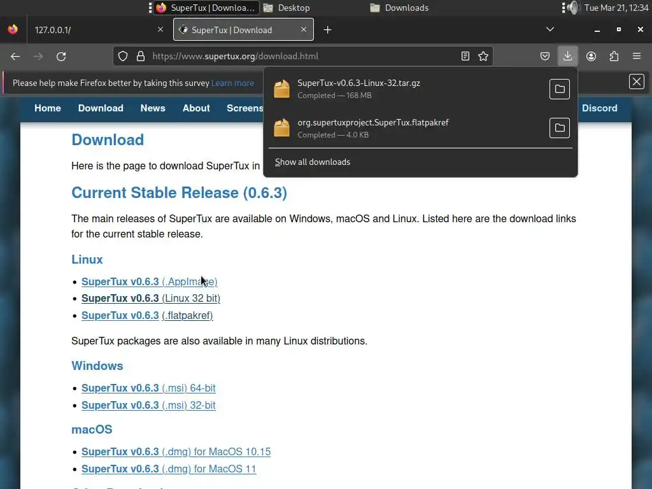Click the macOS section heading

pyautogui.click(x=92, y=430)
